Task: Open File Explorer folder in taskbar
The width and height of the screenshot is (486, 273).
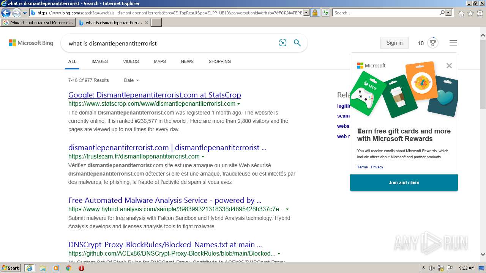Action: [x=43, y=268]
